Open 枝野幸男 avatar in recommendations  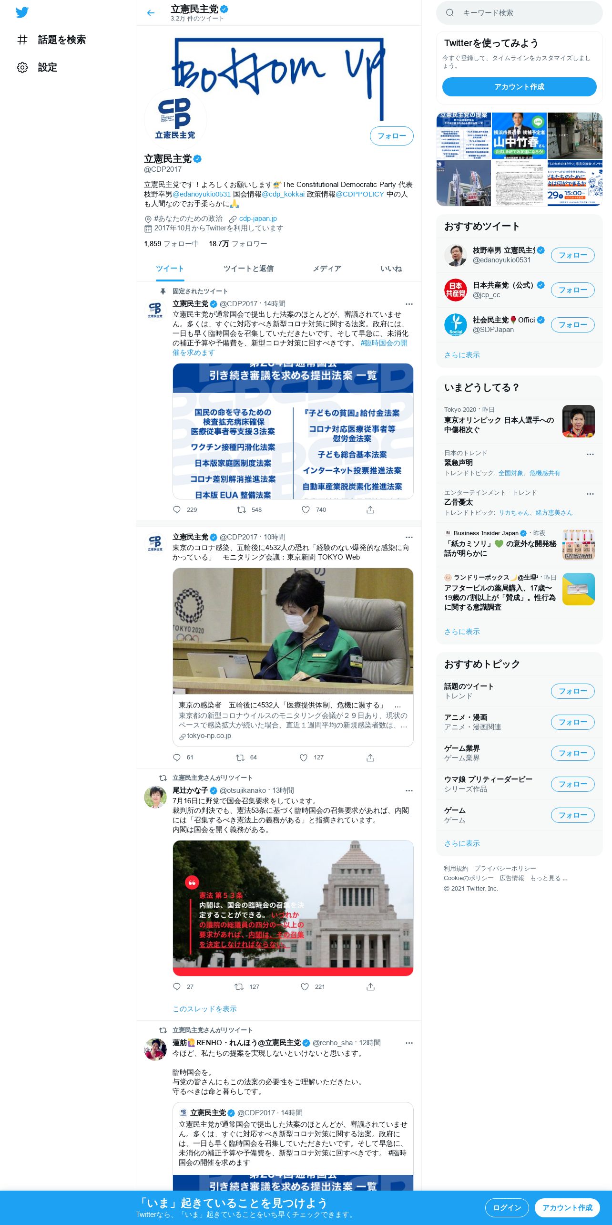pos(456,255)
